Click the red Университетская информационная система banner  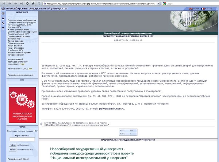click(x=22, y=105)
